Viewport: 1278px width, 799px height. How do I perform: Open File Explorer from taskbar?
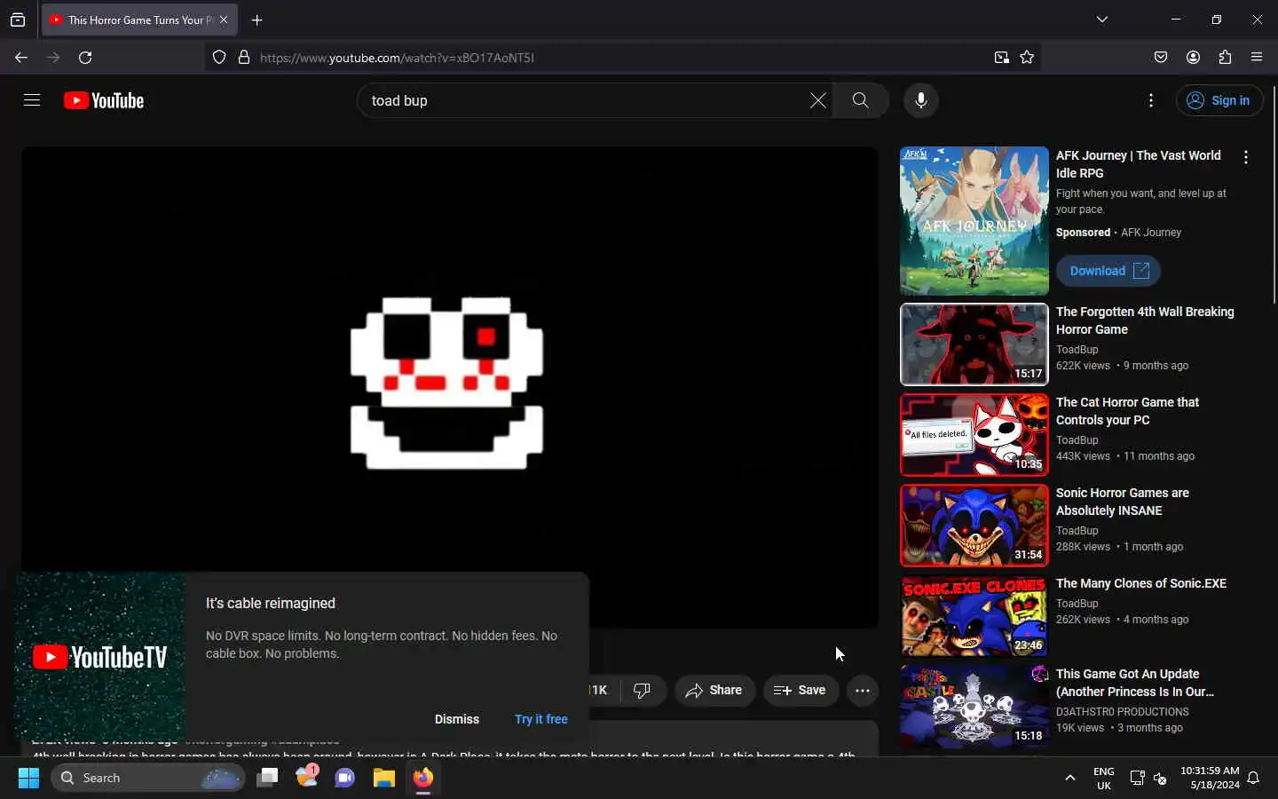point(383,778)
